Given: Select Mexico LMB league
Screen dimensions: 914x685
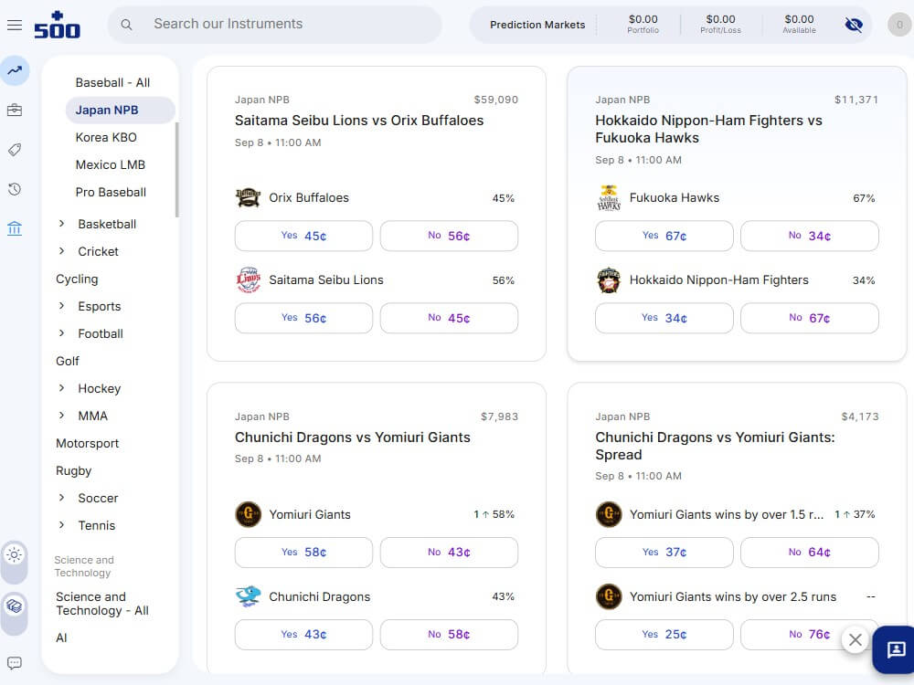Looking at the screenshot, I should 111,164.
